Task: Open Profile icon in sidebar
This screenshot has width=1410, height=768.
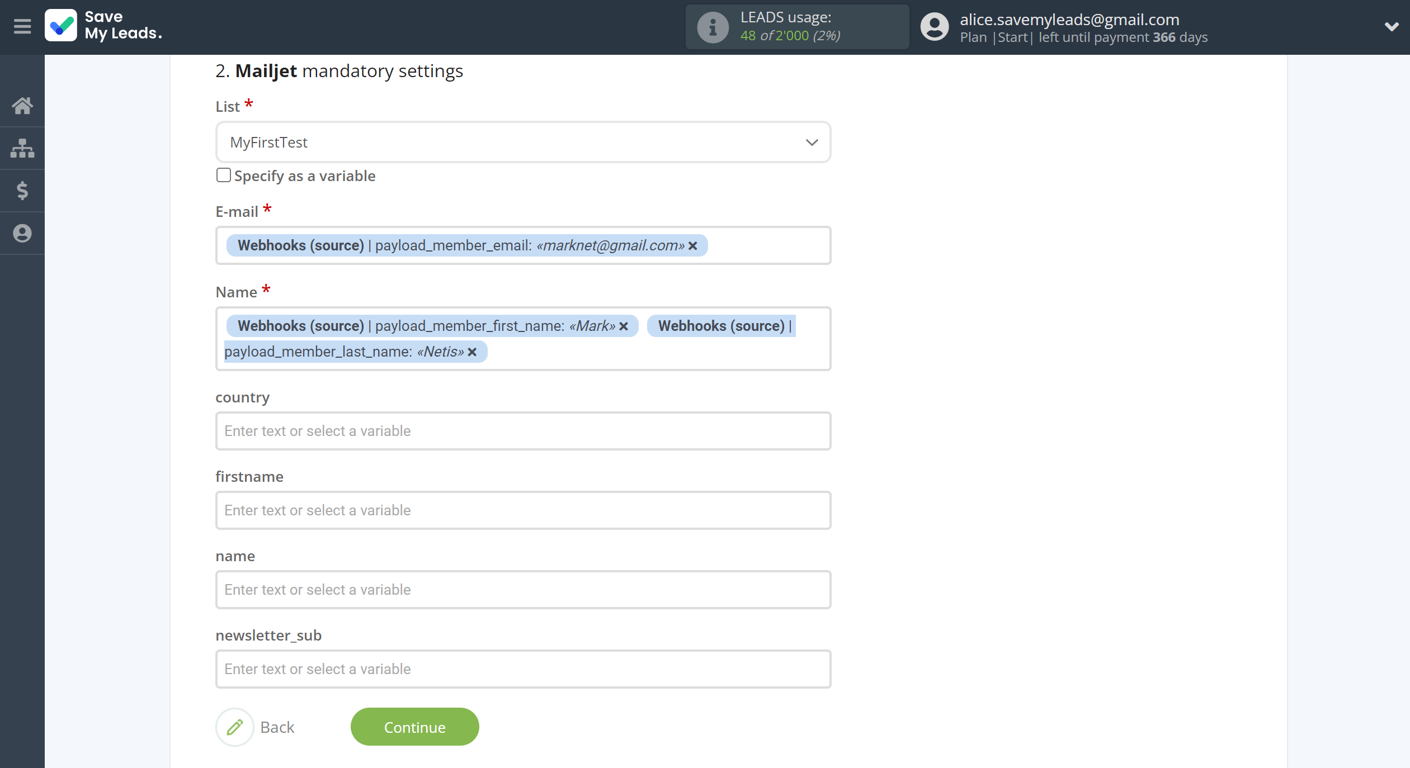Action: pos(22,233)
